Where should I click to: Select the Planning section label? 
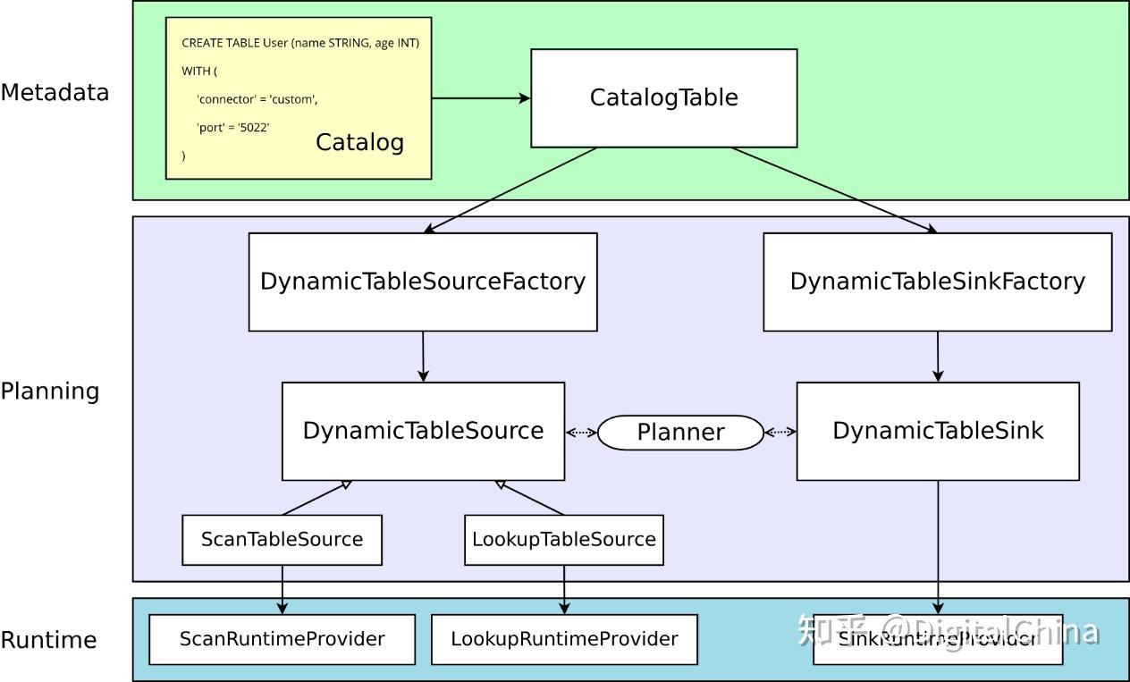tap(50, 391)
